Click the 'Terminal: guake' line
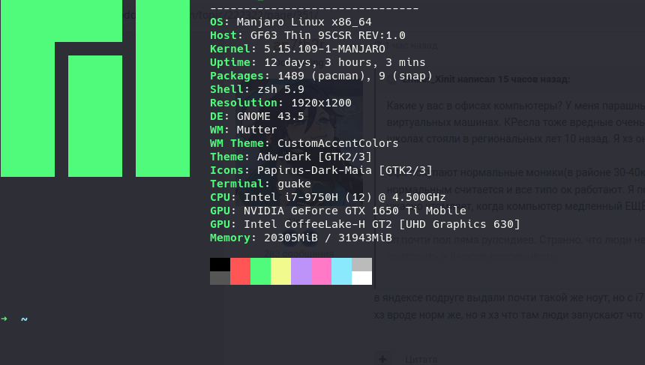This screenshot has width=645, height=365. coord(260,184)
